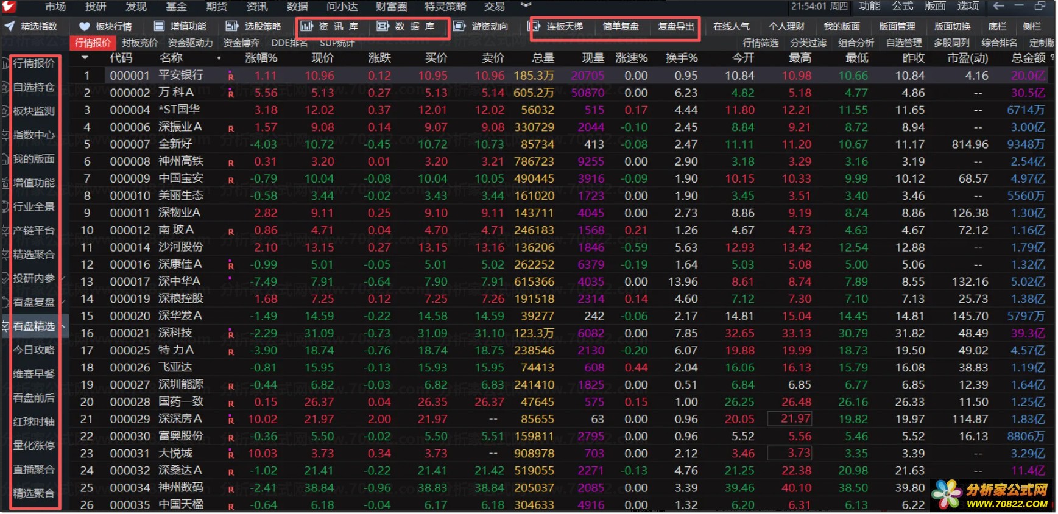The width and height of the screenshot is (1058, 514).
Task: Click the 数据库 toolbar icon
Action: [383, 26]
